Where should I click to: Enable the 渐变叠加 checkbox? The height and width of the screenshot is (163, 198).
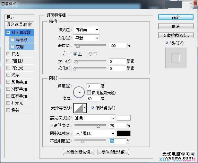pos(8,89)
